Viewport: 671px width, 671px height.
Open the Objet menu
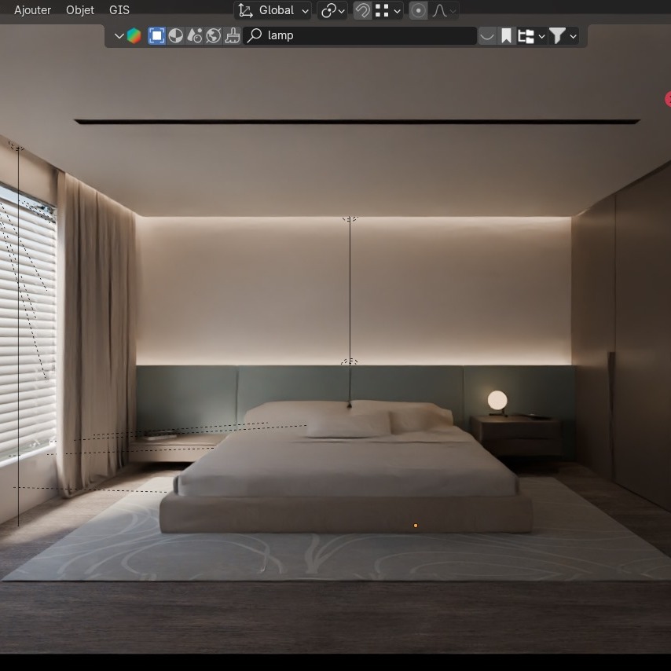point(79,10)
